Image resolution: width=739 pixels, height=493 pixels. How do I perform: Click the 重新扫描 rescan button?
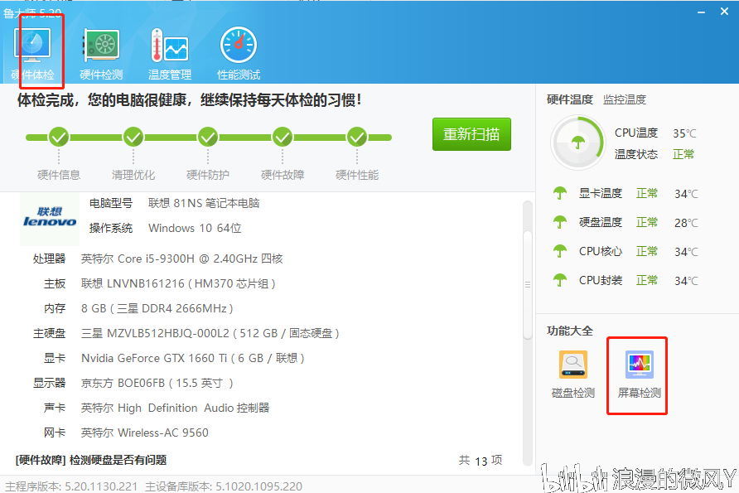(x=471, y=134)
